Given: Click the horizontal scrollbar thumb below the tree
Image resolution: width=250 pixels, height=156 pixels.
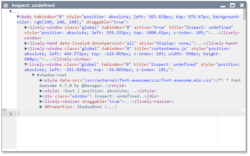Looking at the screenshot, I should point(4,110).
